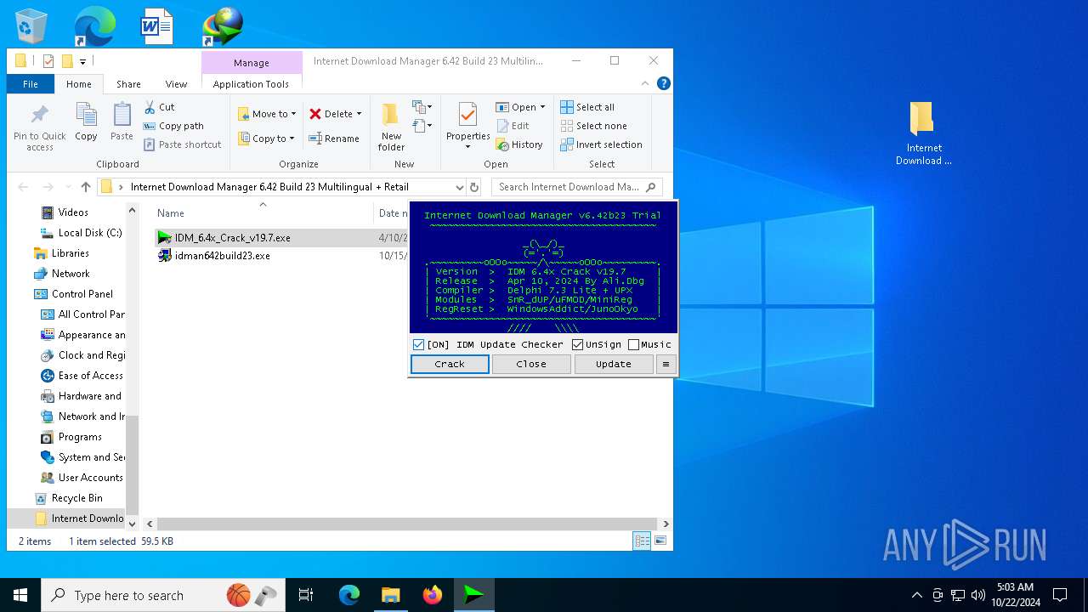Switch to Details view icon in status bar
Screen dimensions: 1088x612
coord(642,541)
